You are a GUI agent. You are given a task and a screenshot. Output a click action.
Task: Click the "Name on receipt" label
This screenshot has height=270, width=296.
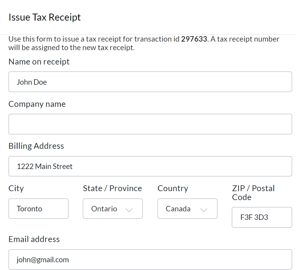pyautogui.click(x=39, y=62)
